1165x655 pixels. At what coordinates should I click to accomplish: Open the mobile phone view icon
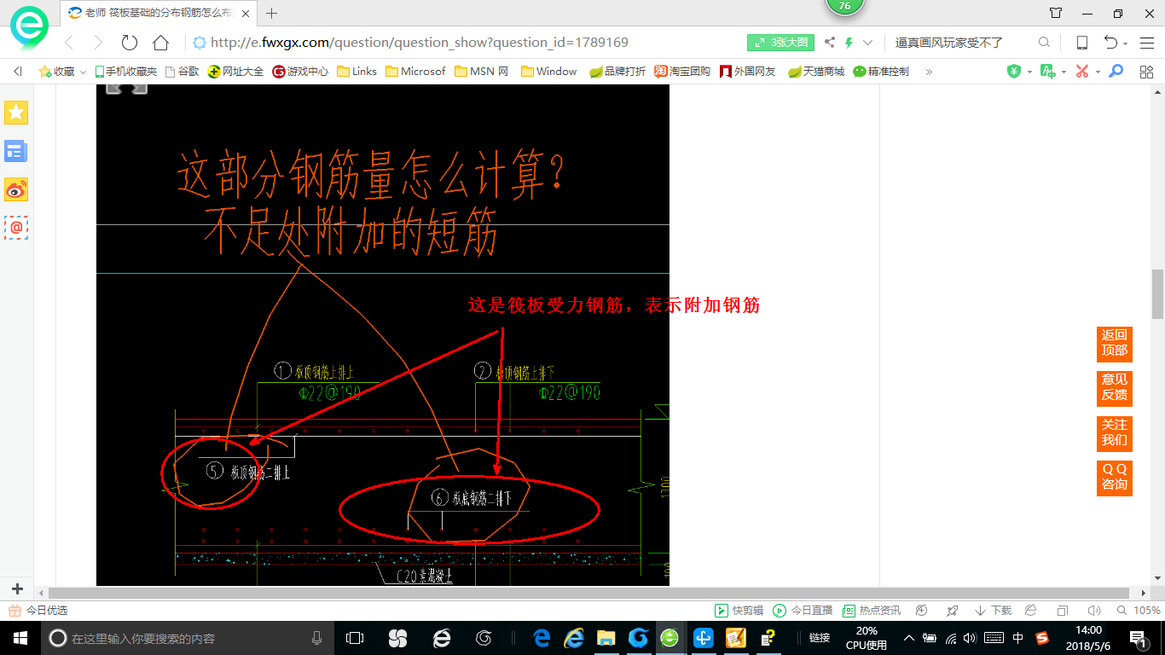tap(1081, 43)
